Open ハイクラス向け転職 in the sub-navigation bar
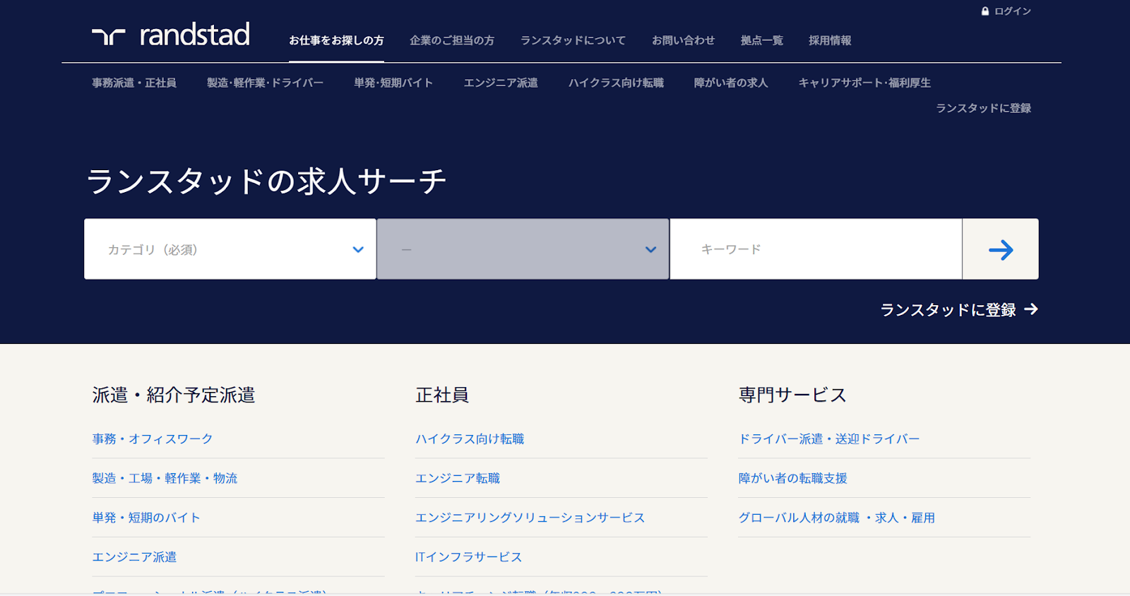 point(616,83)
